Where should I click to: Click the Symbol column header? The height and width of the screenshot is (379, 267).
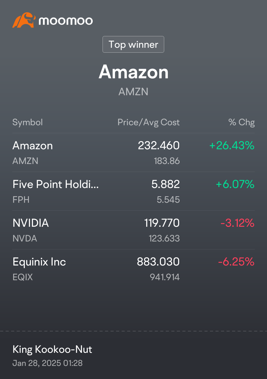[x=28, y=122]
